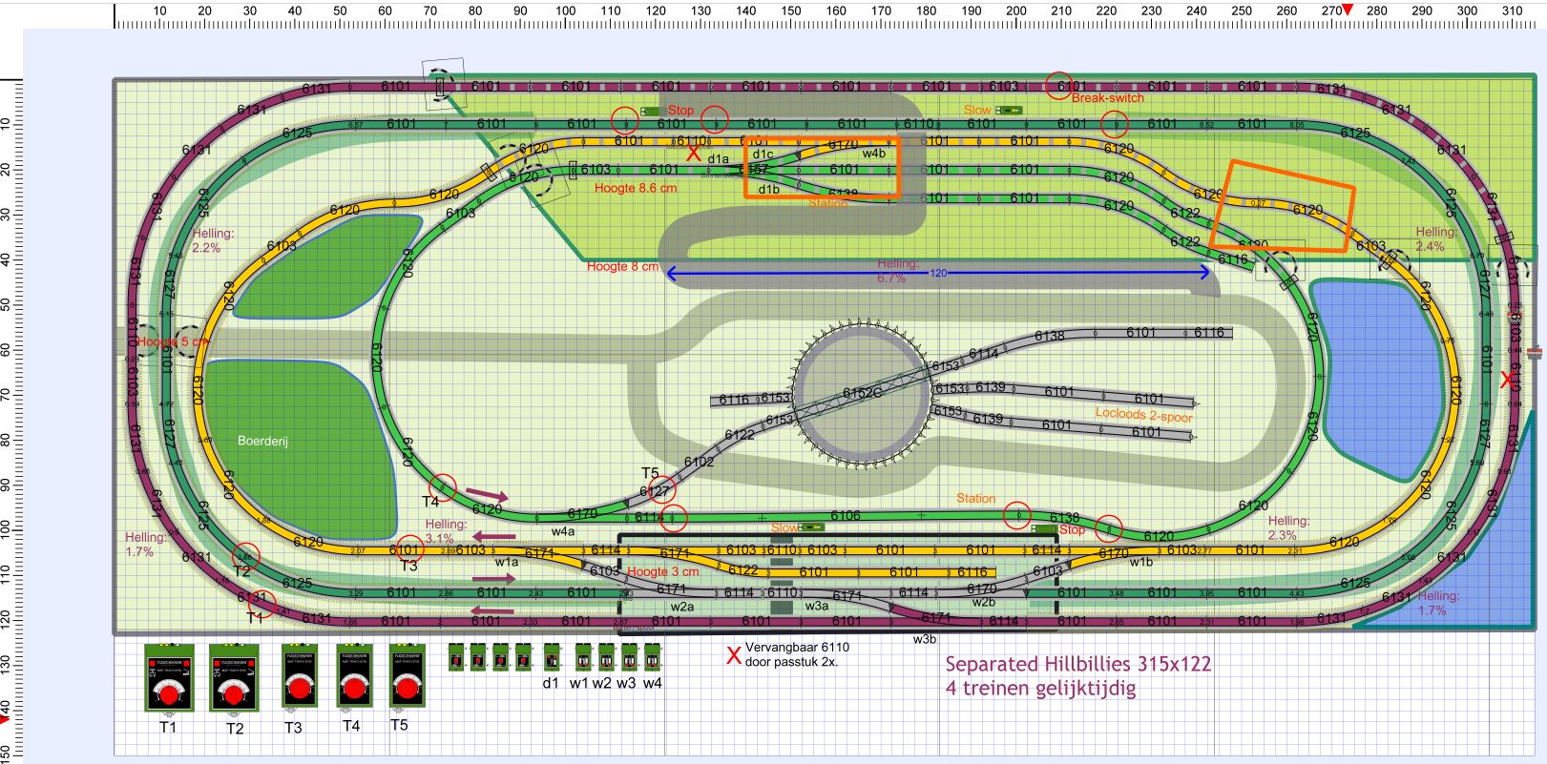1547x764 pixels.
Task: Click the red triangle marker on top ruler
Action: (1348, 10)
